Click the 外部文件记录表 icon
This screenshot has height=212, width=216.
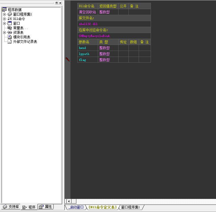coord(10,42)
